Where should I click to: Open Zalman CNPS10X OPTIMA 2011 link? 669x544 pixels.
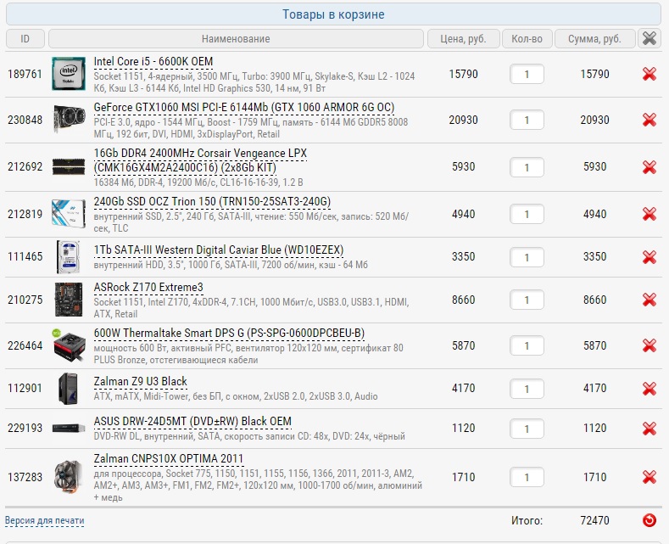coord(169,458)
